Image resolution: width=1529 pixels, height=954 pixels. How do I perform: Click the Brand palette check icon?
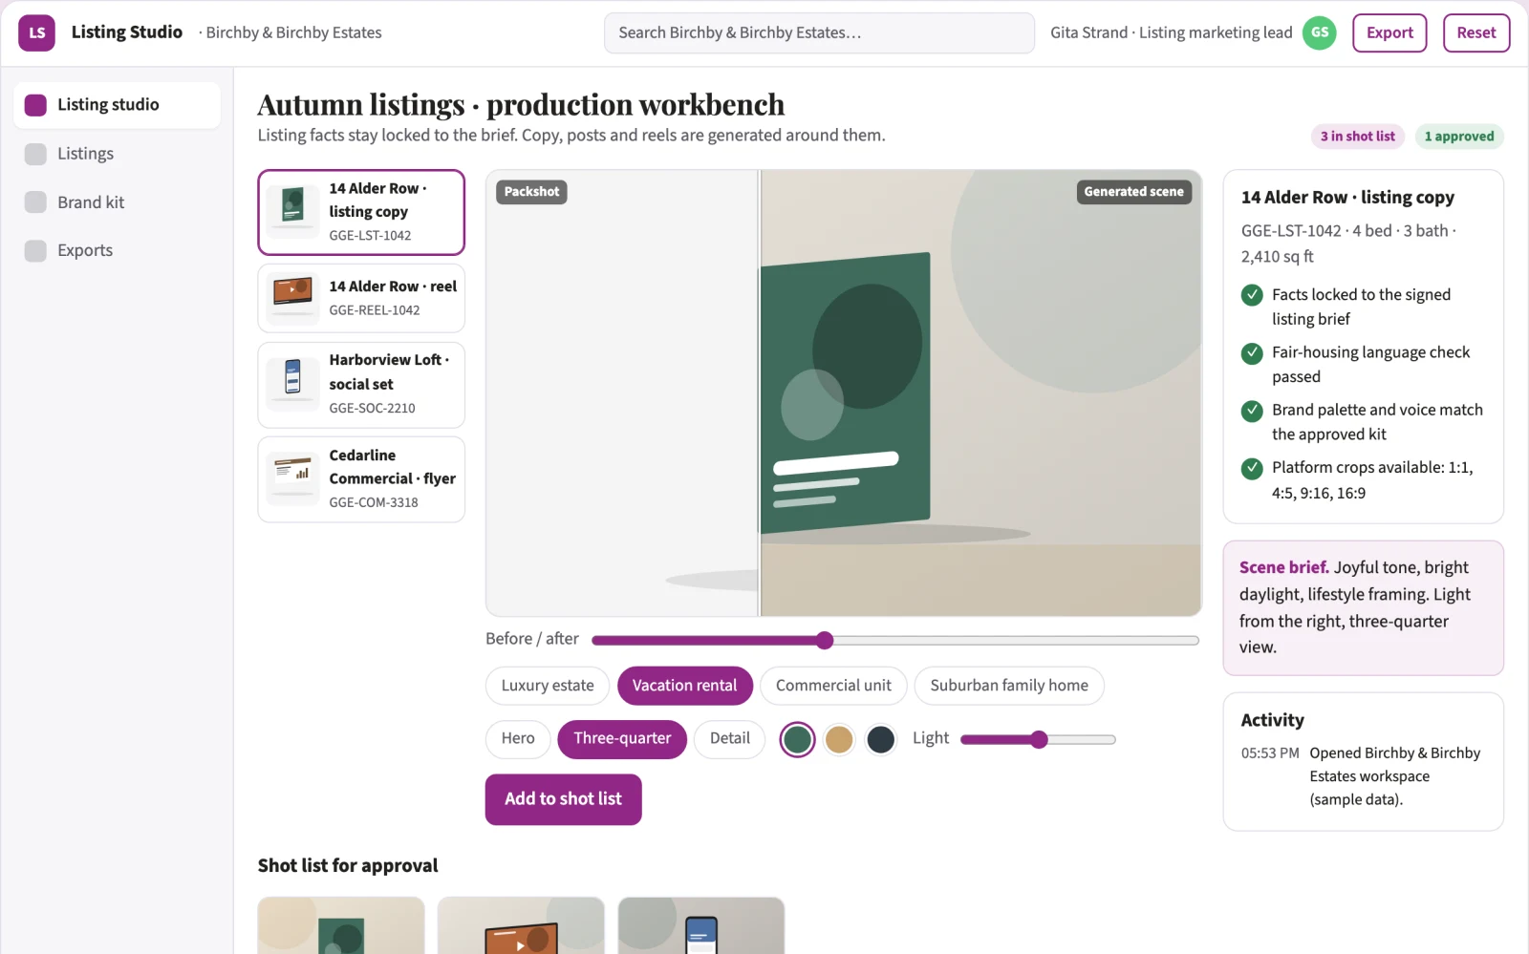tap(1252, 411)
